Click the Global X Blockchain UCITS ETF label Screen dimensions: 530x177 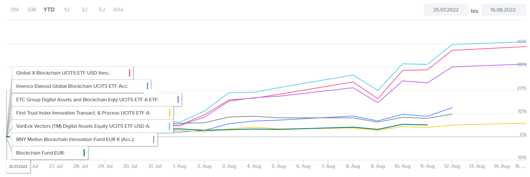coord(63,73)
